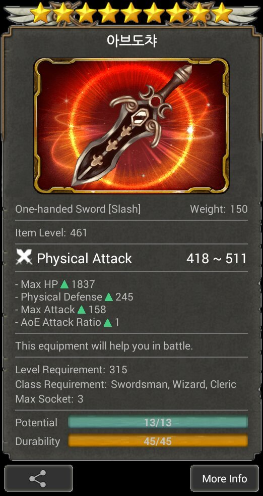Click the green arrow beside Max Attack

(x=82, y=310)
